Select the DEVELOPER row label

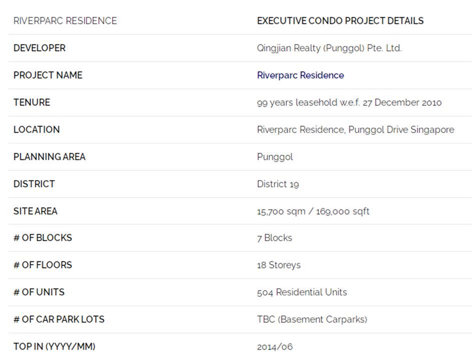point(40,48)
